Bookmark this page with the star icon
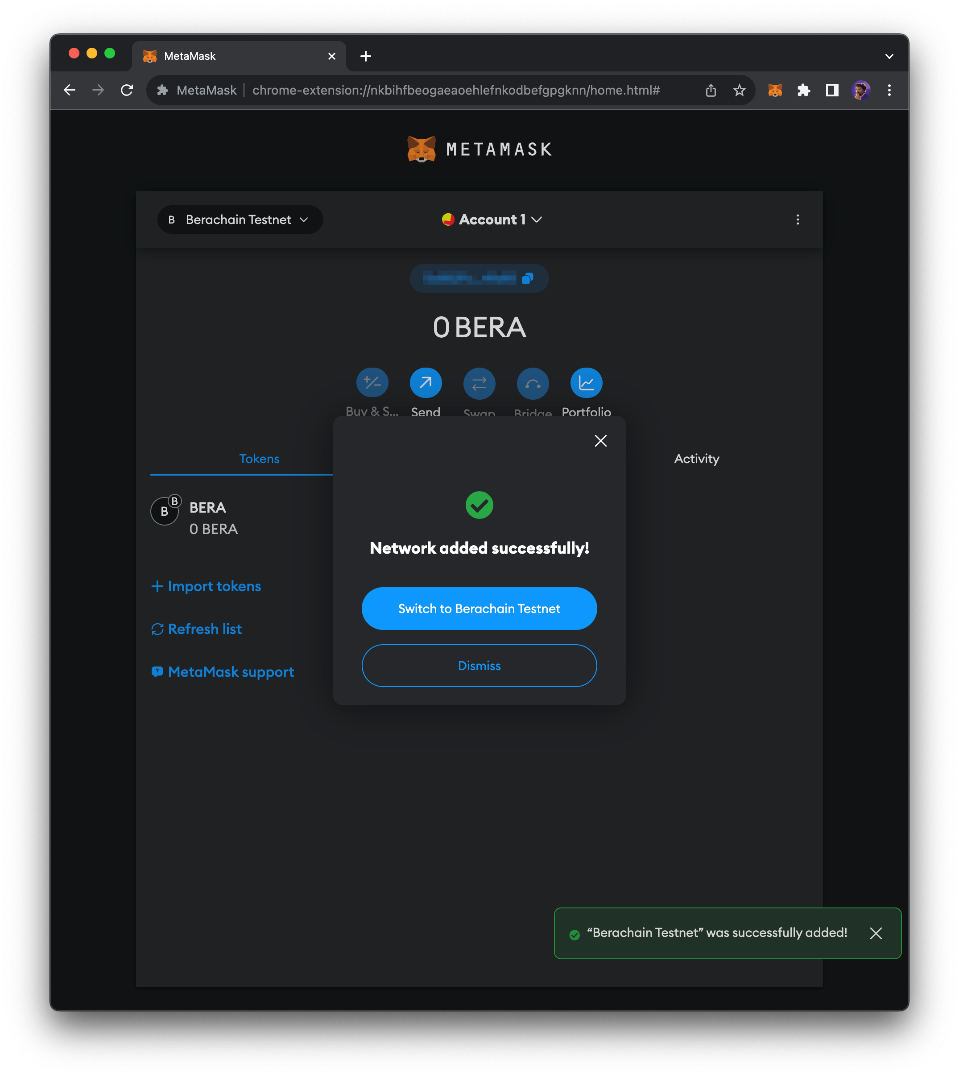Screen dimensions: 959x1077 click(x=739, y=90)
